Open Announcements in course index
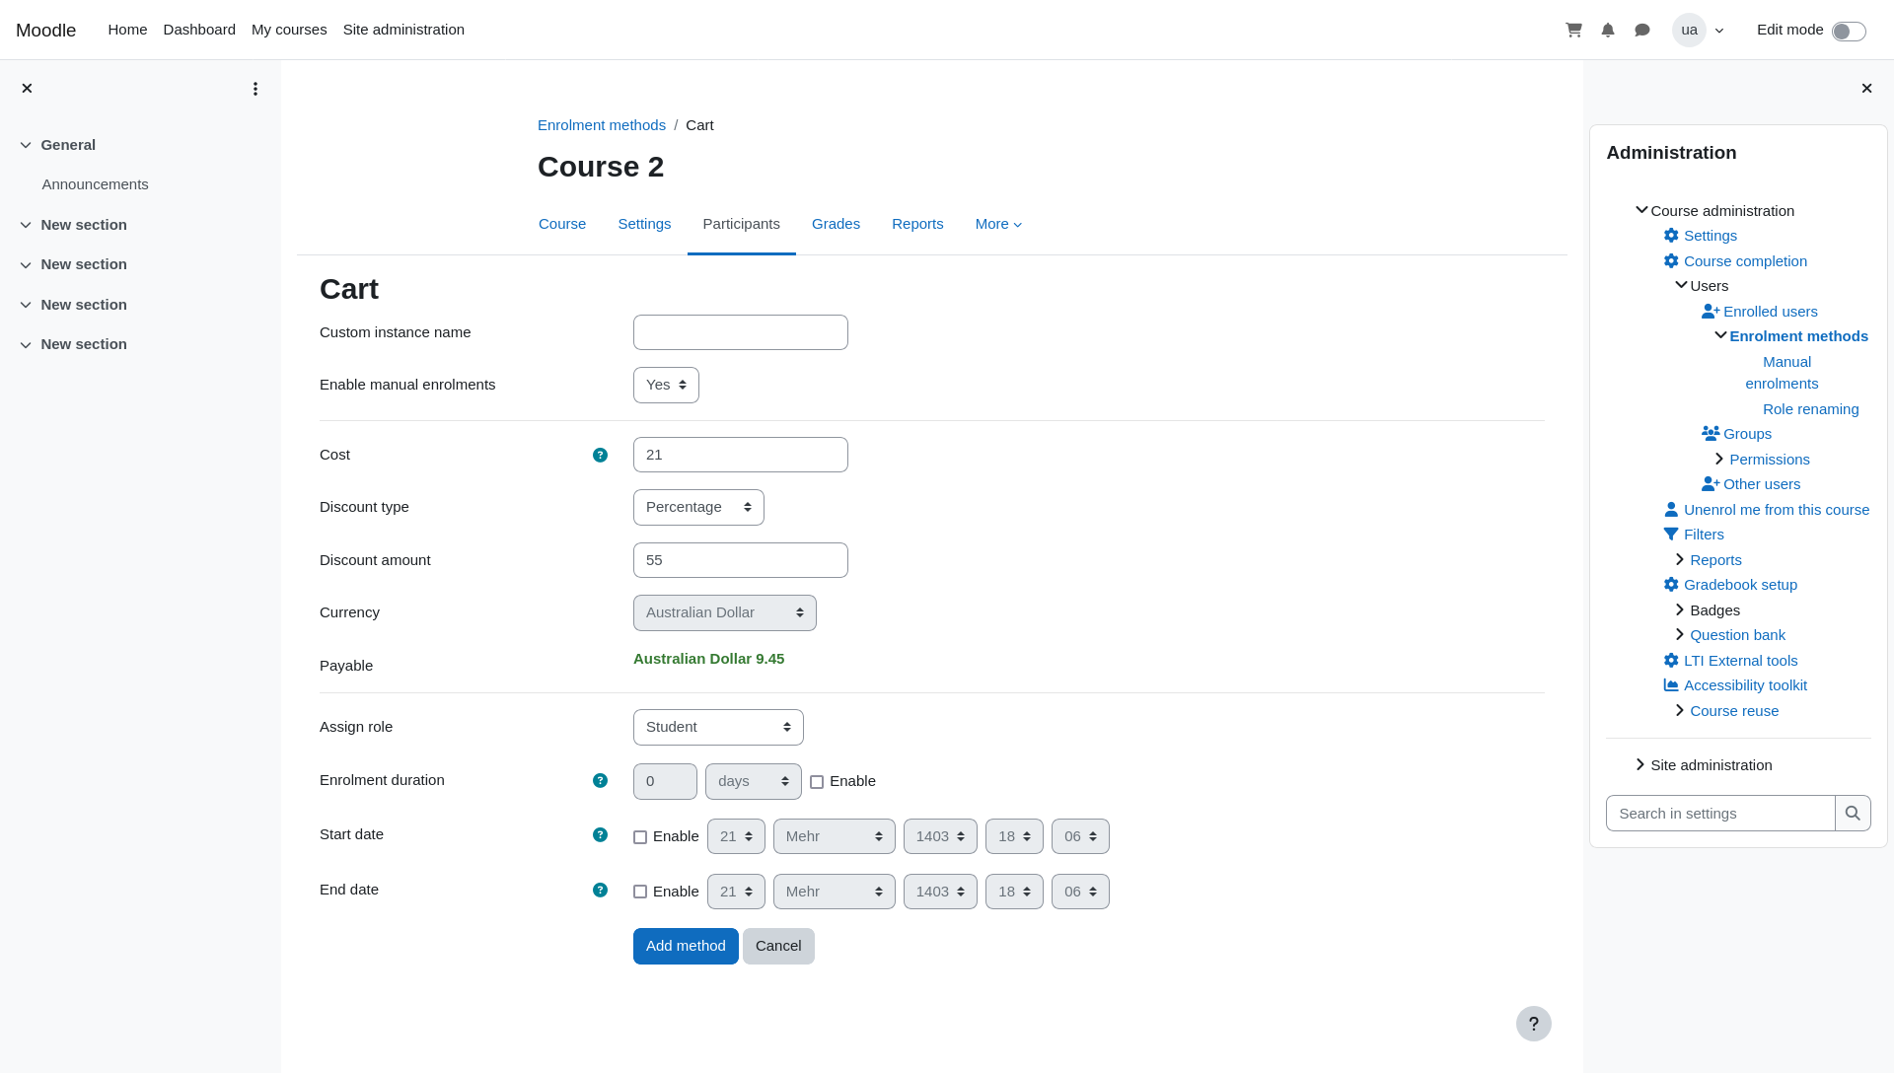The image size is (1894, 1073). coord(95,184)
